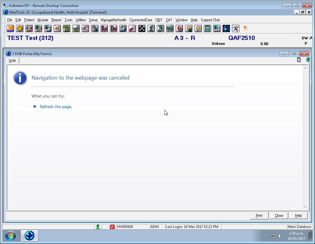Image resolution: width=315 pixels, height=244 pixels.
Task: Open the calculator toolbar icon
Action: (207, 28)
